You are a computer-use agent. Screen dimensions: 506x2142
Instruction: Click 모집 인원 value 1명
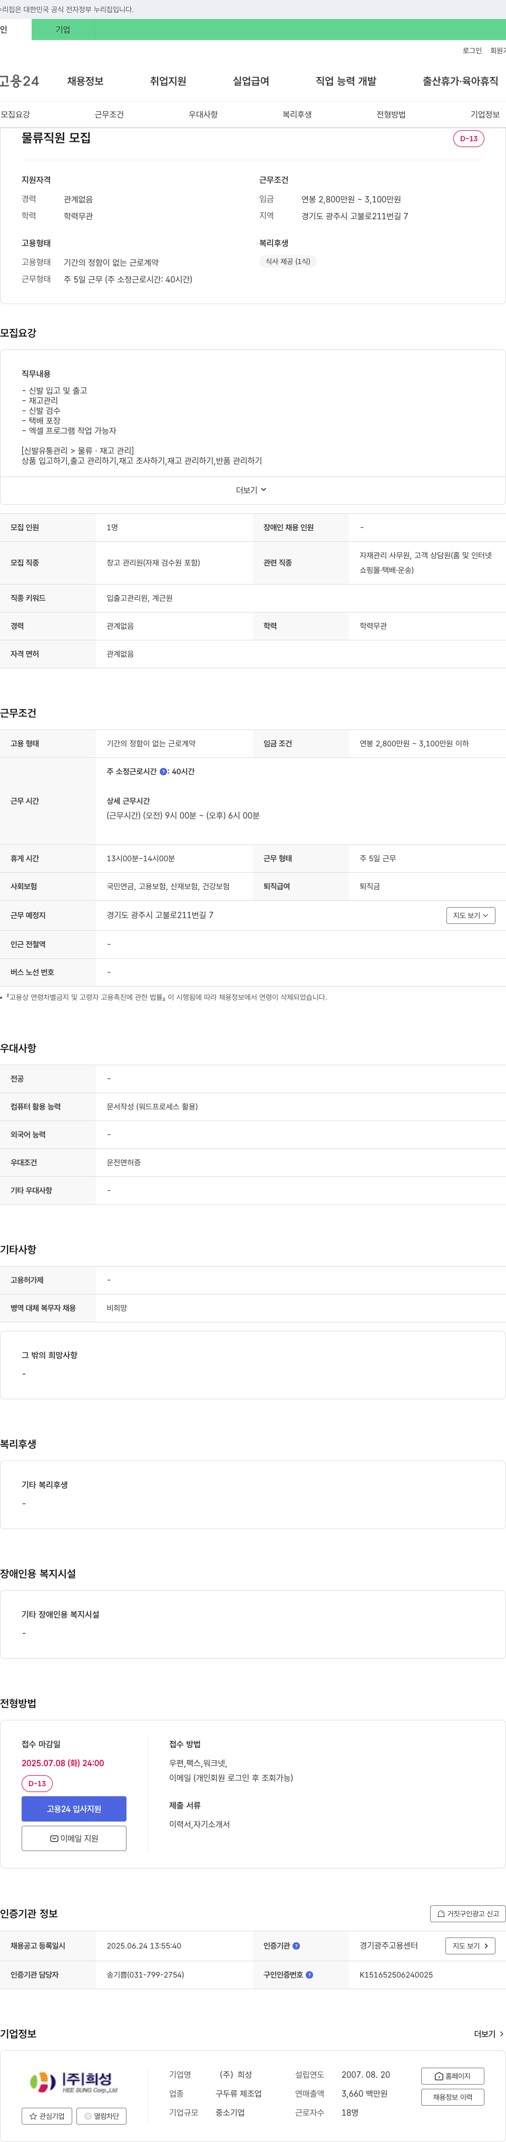pyautogui.click(x=112, y=527)
